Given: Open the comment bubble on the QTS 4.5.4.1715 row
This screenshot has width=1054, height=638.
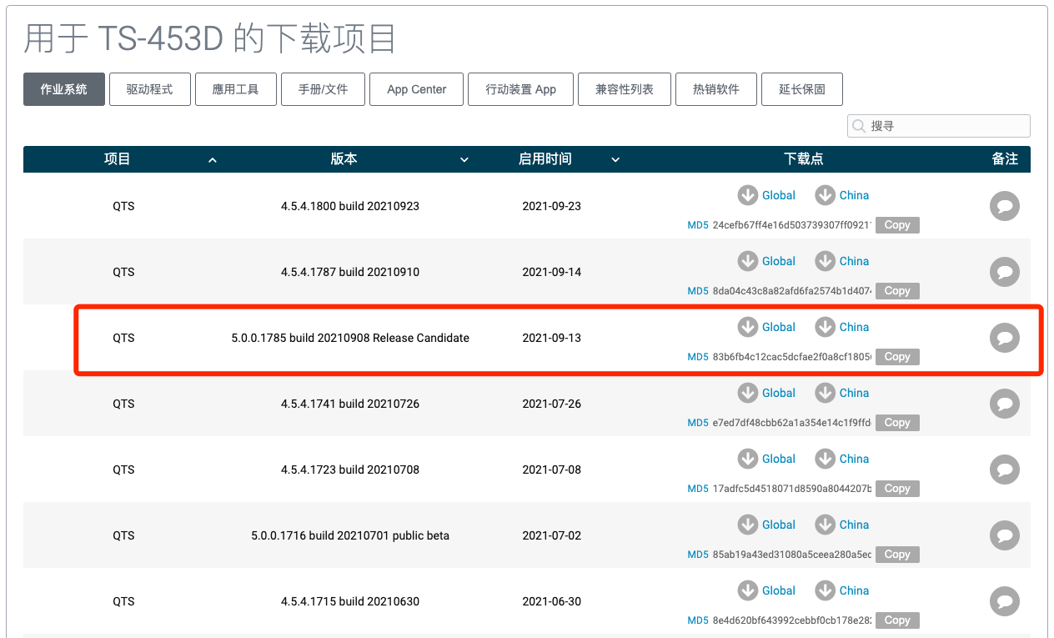Looking at the screenshot, I should (x=1004, y=601).
